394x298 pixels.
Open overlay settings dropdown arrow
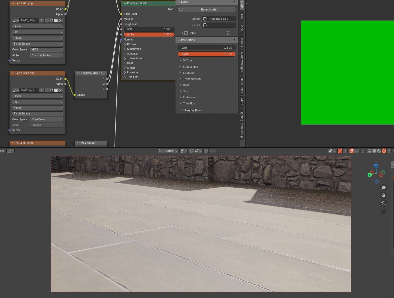pos(356,151)
